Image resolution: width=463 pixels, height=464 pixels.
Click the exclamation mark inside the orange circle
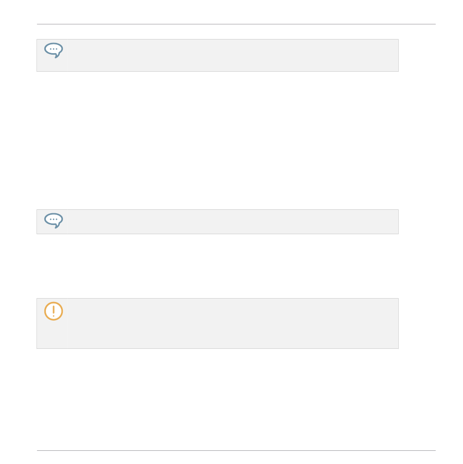coord(54,311)
